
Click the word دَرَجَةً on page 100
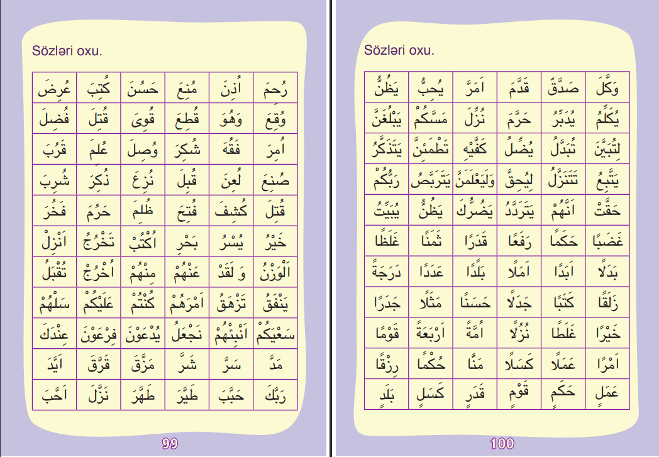click(x=386, y=273)
